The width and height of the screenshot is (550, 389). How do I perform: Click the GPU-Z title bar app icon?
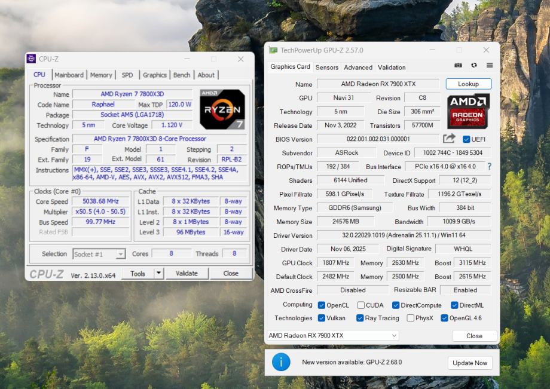(x=273, y=50)
